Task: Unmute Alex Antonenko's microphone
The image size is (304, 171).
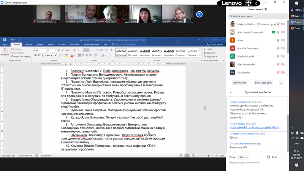Action: (x=278, y=64)
